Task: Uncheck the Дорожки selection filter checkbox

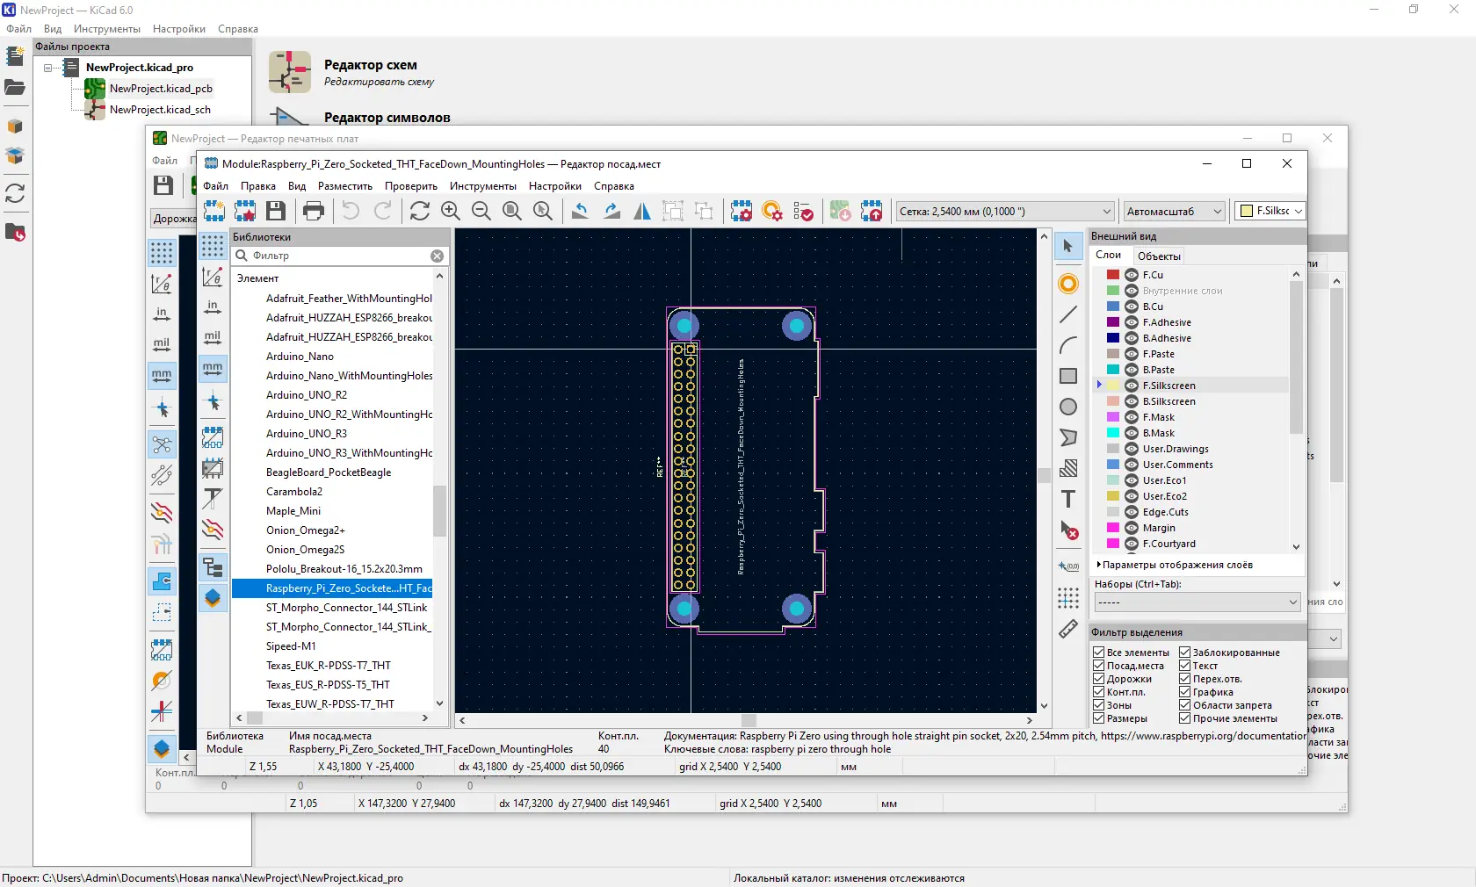Action: coord(1098,679)
